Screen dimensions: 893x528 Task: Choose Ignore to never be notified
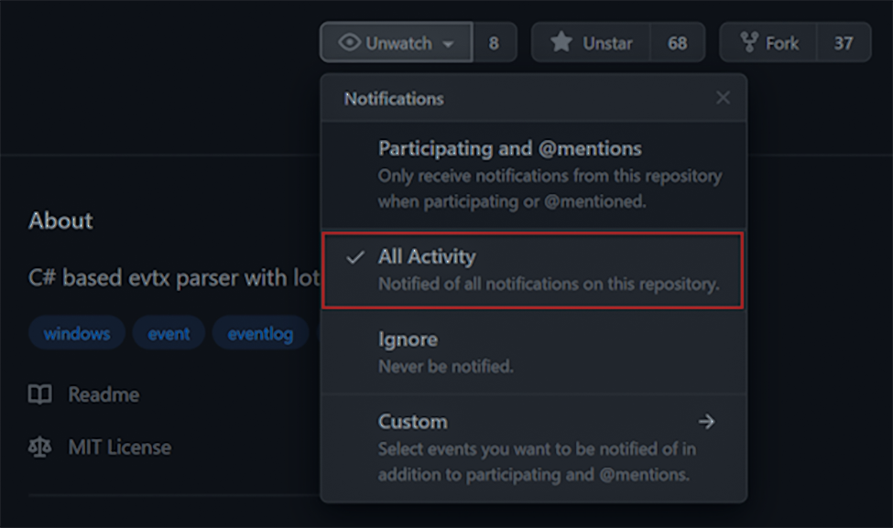click(x=534, y=352)
